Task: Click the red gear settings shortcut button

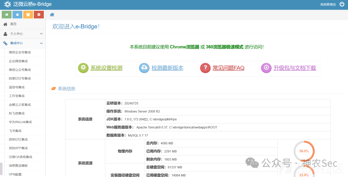Action: pyautogui.click(x=39, y=14)
